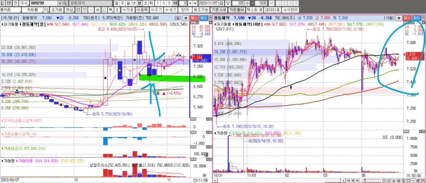This screenshot has height=183, width=426.
Task: Open the 종목 stock menu
Action: [142, 10]
